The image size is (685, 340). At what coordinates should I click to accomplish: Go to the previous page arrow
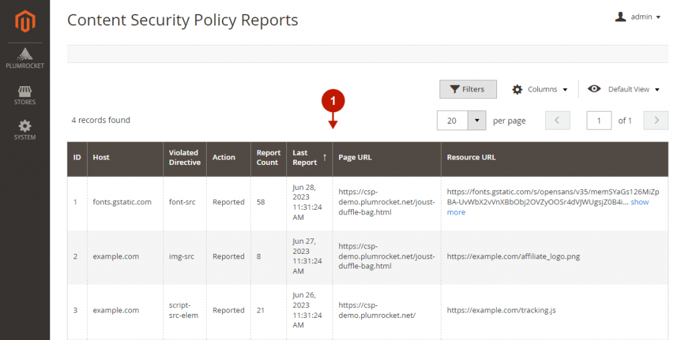pos(557,120)
